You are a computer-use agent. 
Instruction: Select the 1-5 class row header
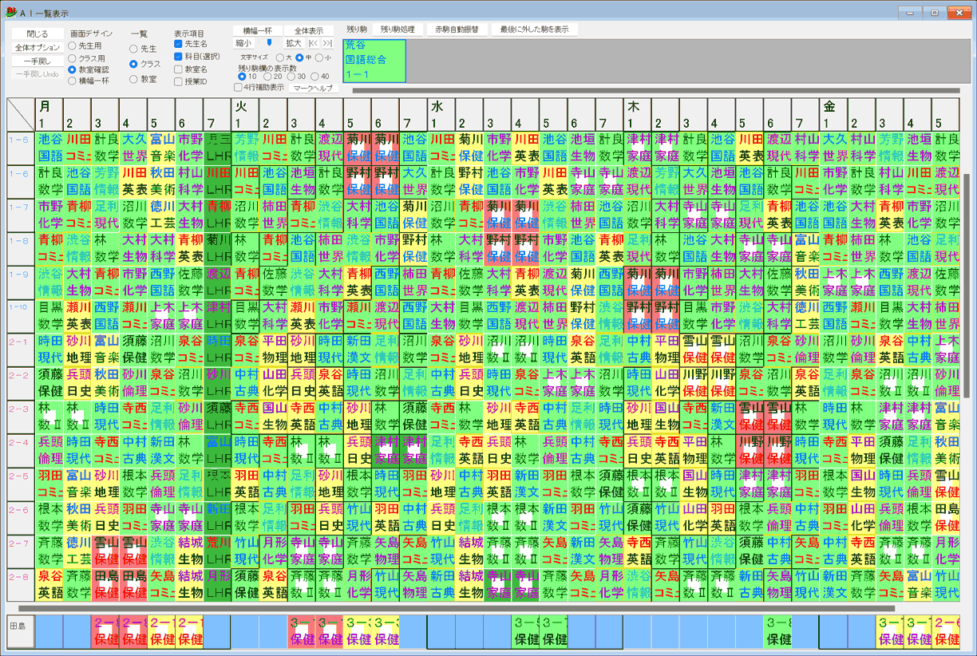pos(21,148)
